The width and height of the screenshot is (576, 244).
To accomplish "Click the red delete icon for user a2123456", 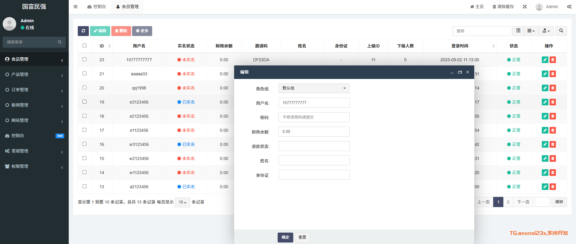I will coord(553,187).
